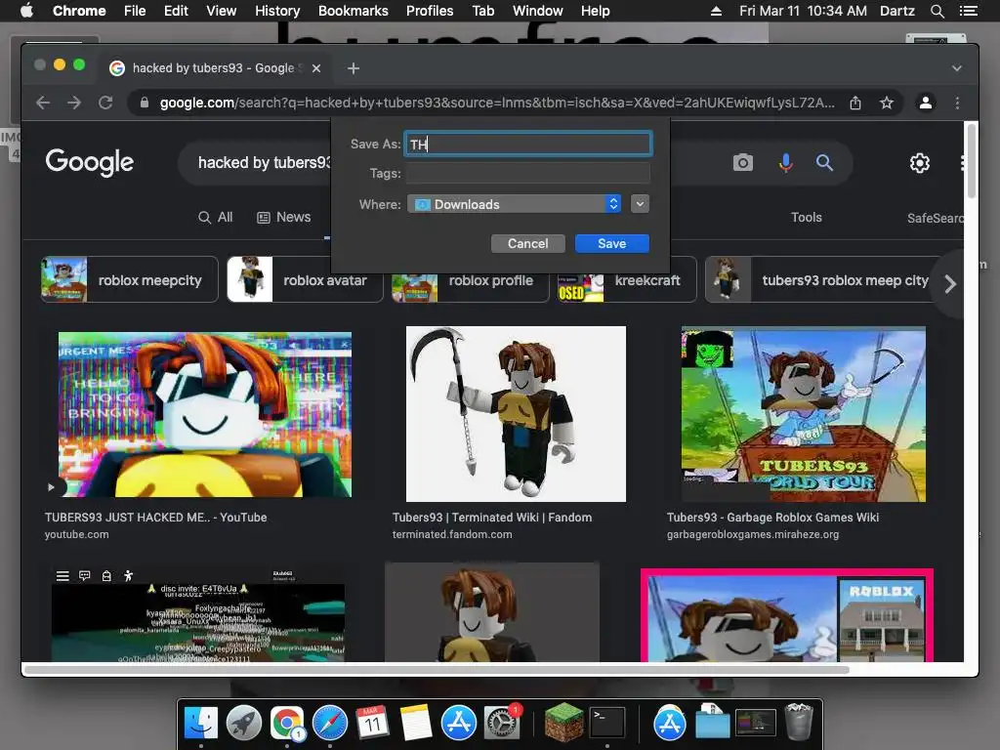Open the Bookmarks menu
The height and width of the screenshot is (750, 1000).
pyautogui.click(x=353, y=11)
